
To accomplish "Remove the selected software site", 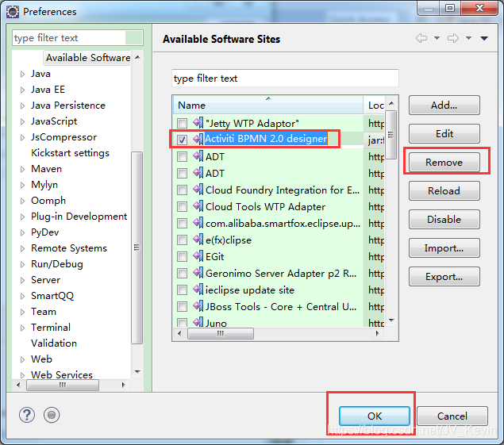I will (444, 163).
